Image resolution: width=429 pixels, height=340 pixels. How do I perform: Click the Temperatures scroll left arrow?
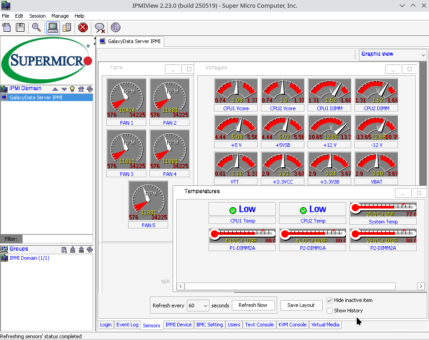point(180,286)
